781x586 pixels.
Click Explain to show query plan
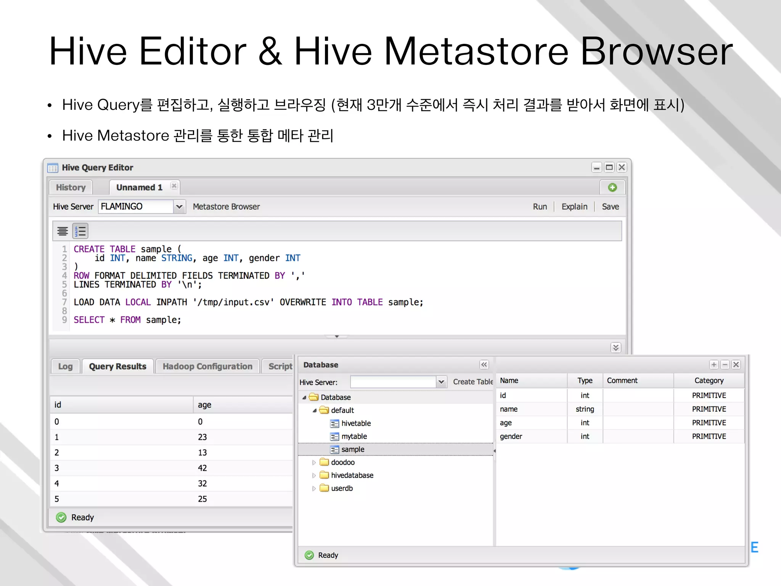tap(574, 207)
